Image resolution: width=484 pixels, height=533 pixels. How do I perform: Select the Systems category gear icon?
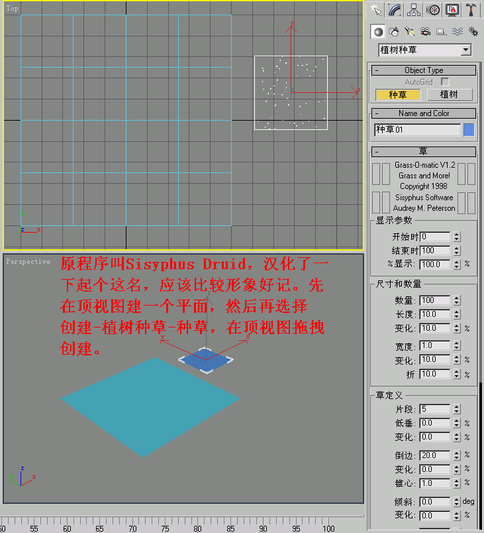point(473,32)
